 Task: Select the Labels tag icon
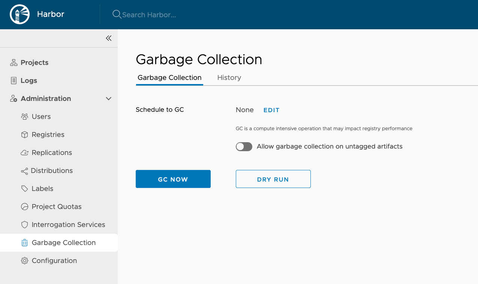[x=24, y=188]
